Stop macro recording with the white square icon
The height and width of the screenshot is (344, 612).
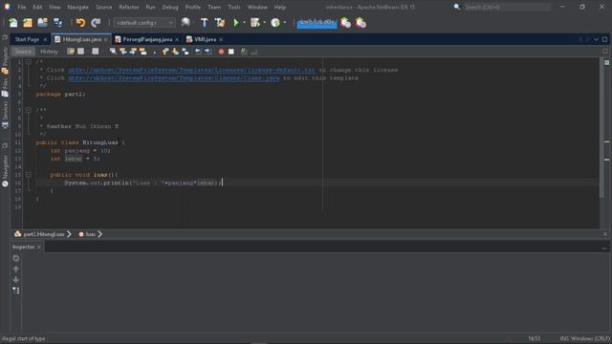(231, 52)
